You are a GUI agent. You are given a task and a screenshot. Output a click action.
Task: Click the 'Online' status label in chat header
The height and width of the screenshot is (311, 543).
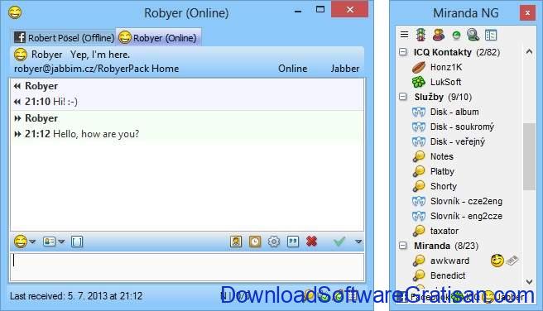point(293,69)
